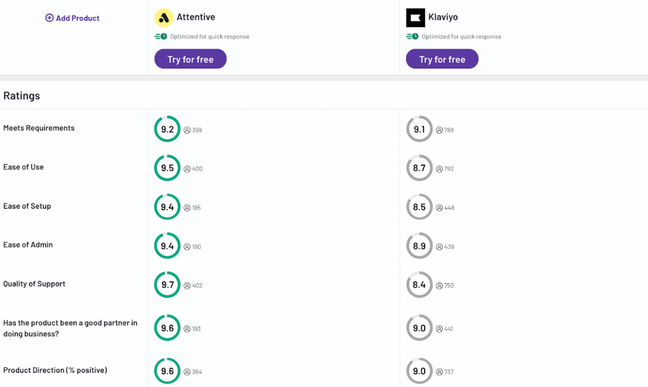Click the reviewer icon next to 195
Viewport: 648px width, 387px height.
coord(187,208)
